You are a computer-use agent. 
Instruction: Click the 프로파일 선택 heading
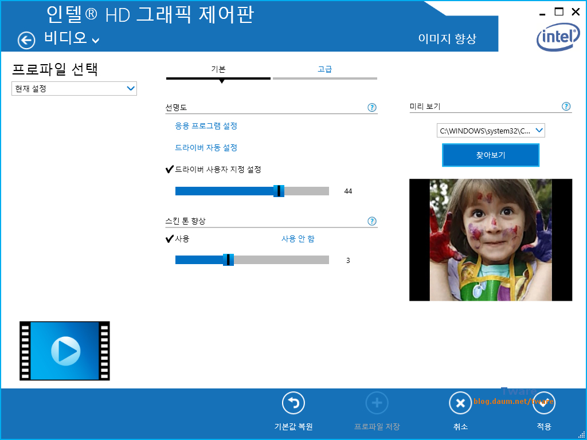tap(55, 69)
